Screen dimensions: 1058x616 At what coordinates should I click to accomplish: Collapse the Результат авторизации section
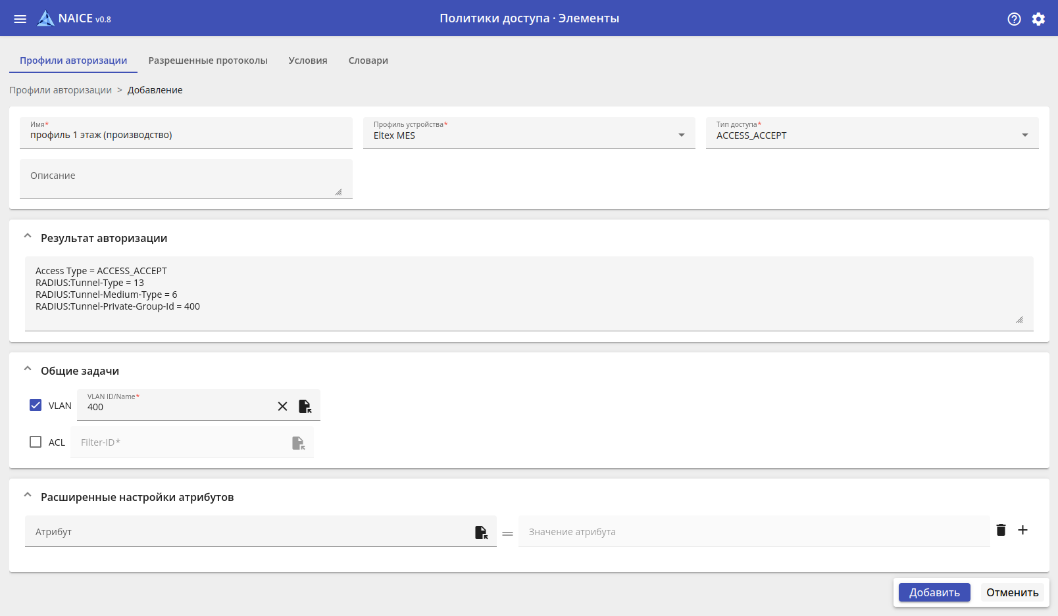[x=28, y=237]
